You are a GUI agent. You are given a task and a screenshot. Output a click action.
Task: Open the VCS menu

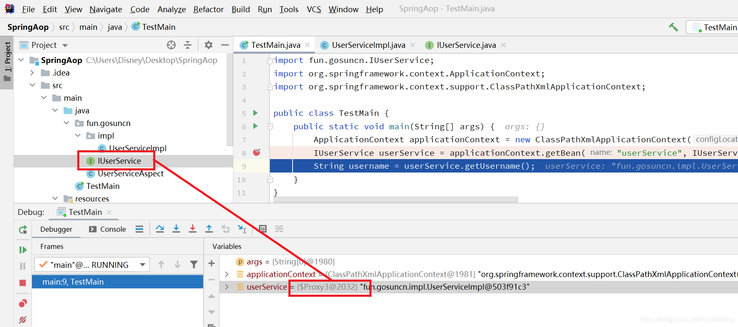(314, 9)
